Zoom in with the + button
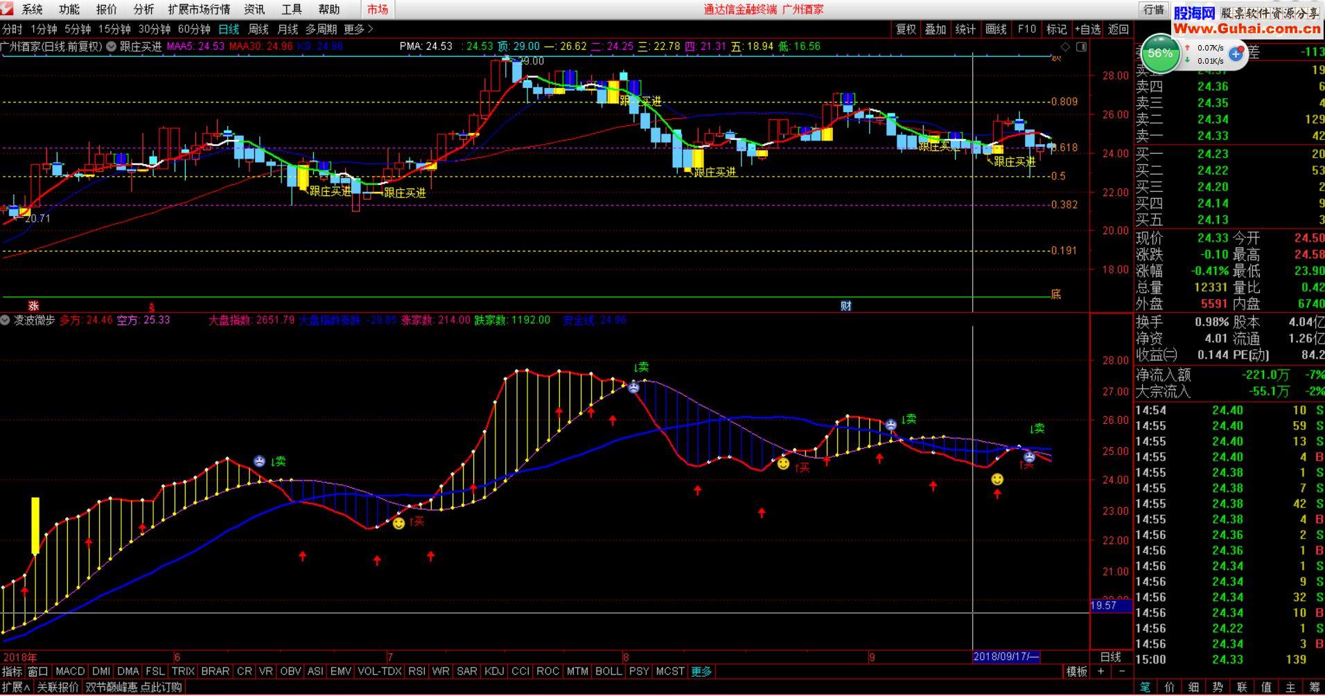The width and height of the screenshot is (1325, 696). click(x=1100, y=671)
